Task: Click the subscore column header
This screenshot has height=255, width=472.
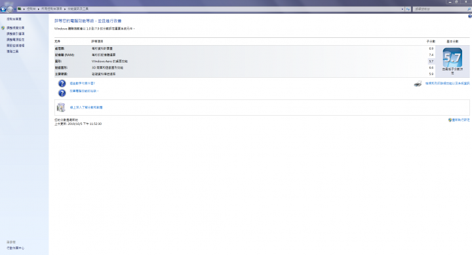Action: click(x=431, y=41)
